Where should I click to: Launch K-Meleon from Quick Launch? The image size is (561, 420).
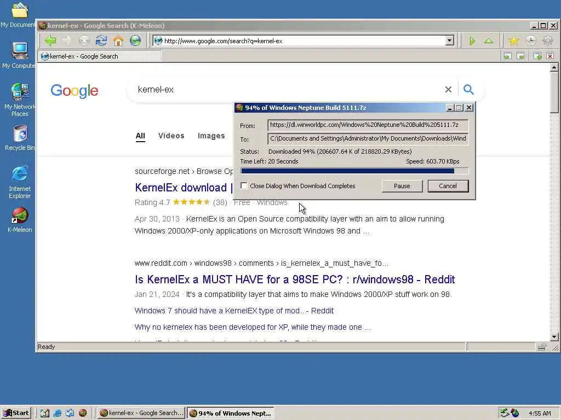(83, 413)
